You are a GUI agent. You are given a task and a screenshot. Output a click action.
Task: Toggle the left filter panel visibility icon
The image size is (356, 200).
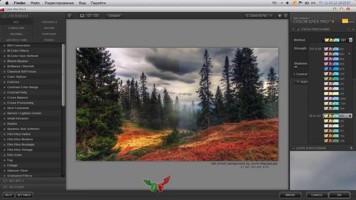point(70,16)
